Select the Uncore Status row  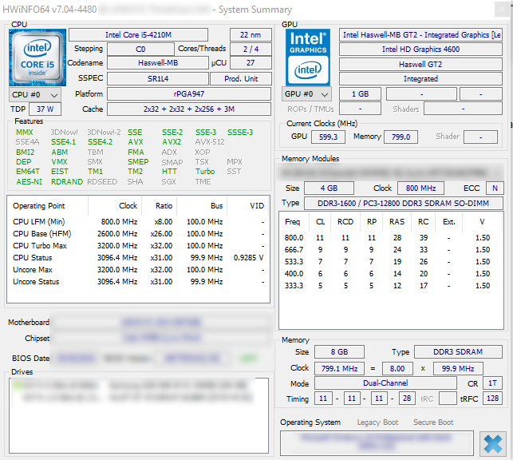pos(138,282)
